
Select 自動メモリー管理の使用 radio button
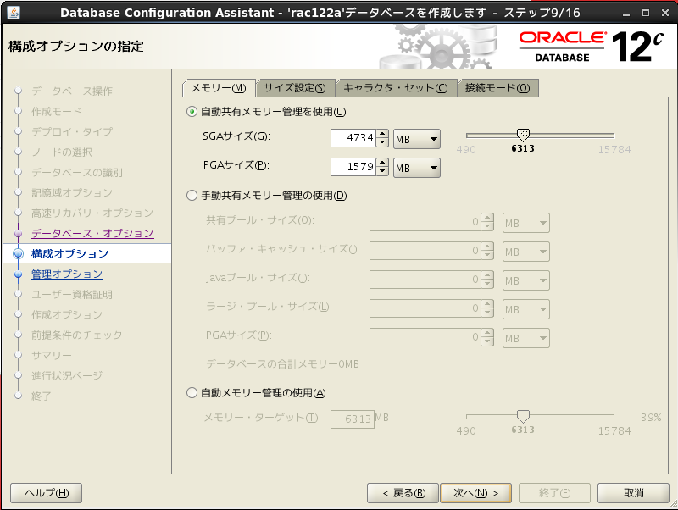(192, 393)
